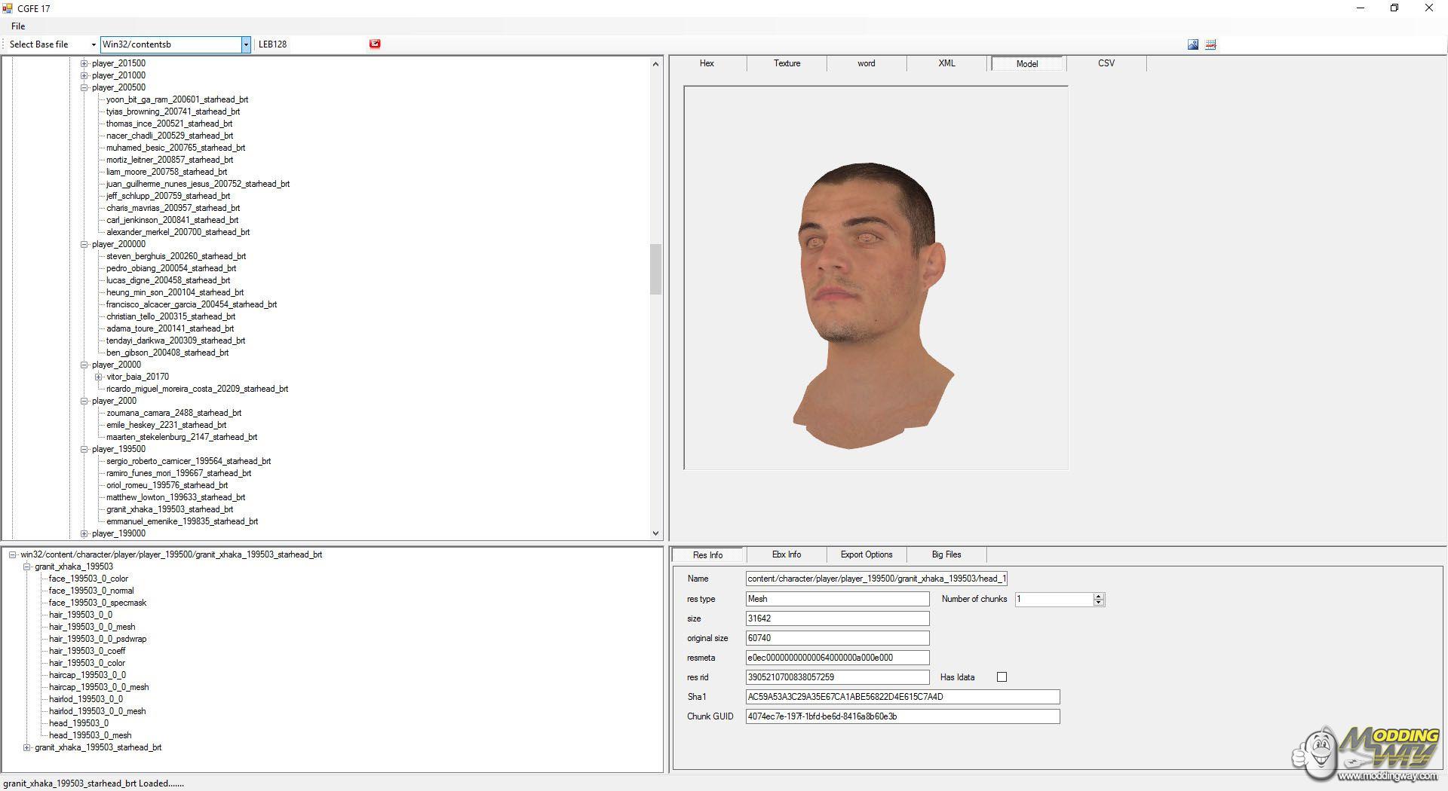
Task: Switch to the Texture tab
Action: (787, 63)
